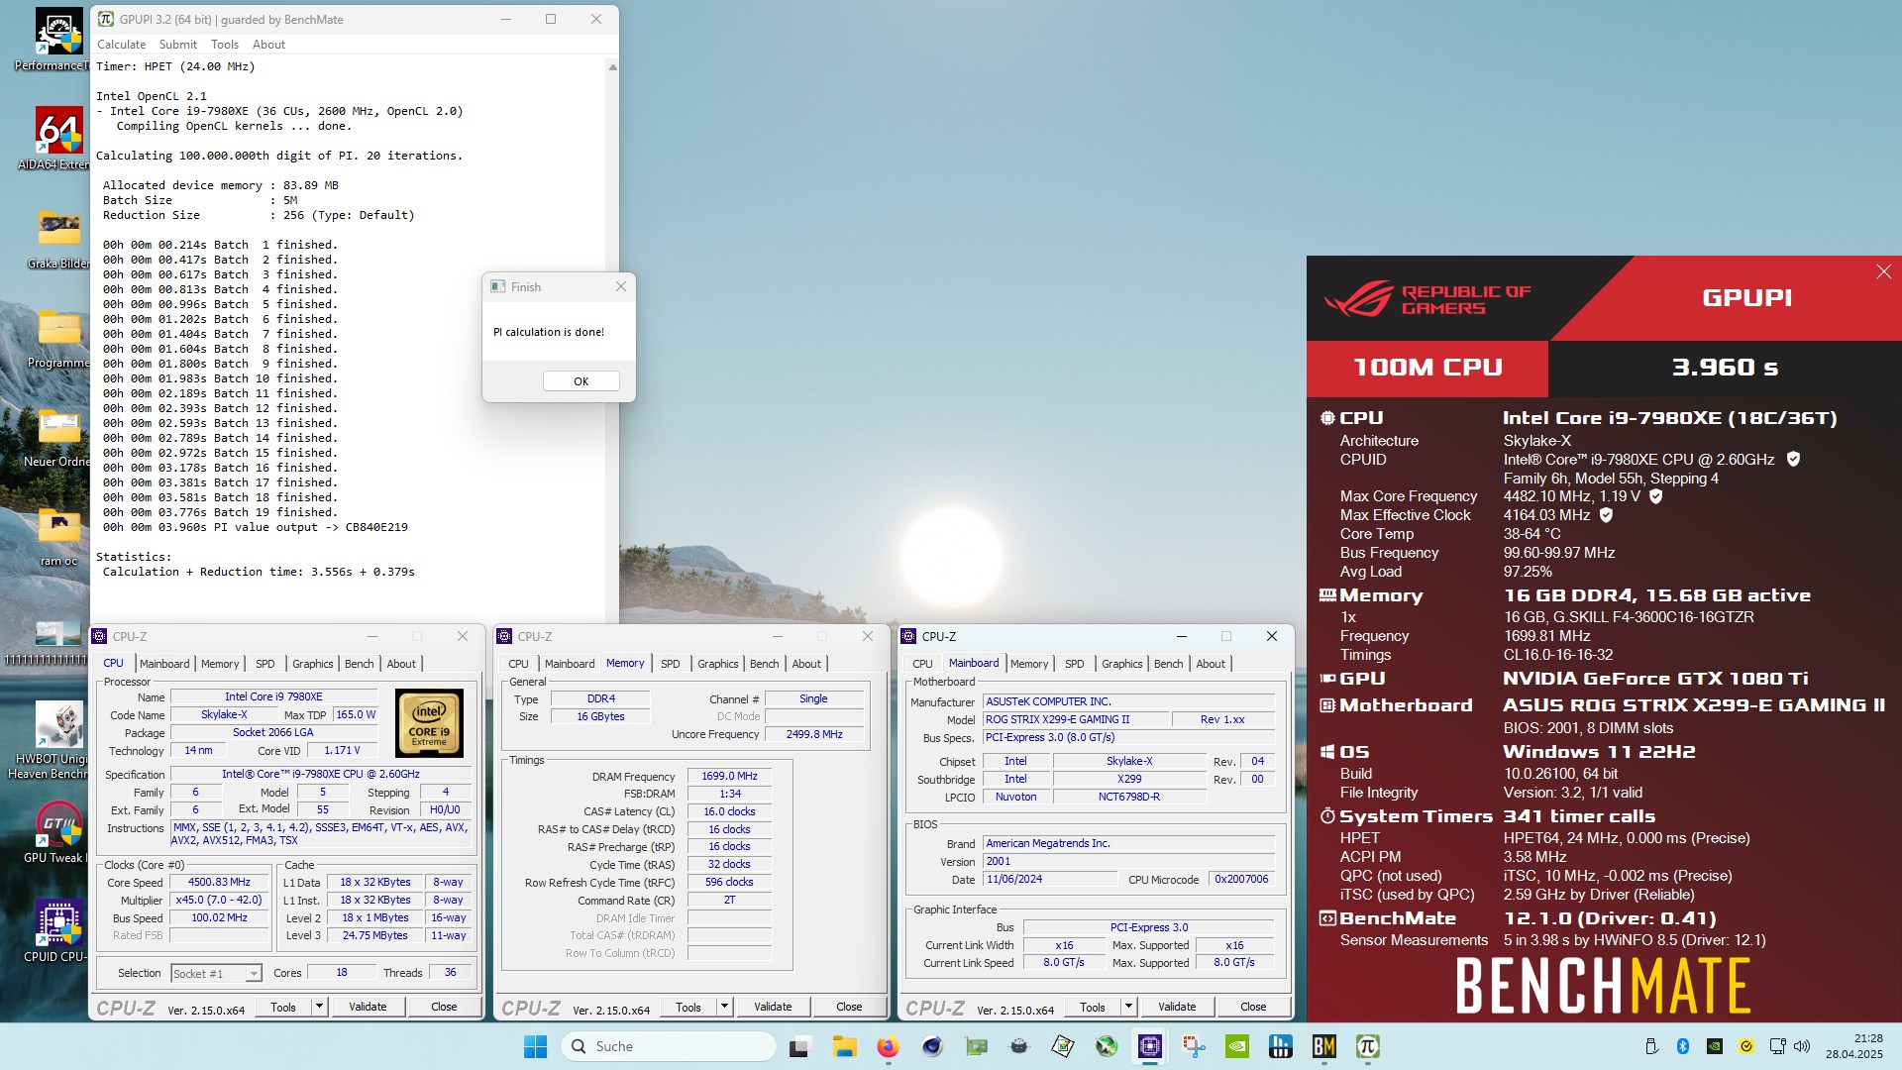Screen dimensions: 1902x1070
Task: Open Graphics tab in right CPU-Z window
Action: click(1121, 664)
